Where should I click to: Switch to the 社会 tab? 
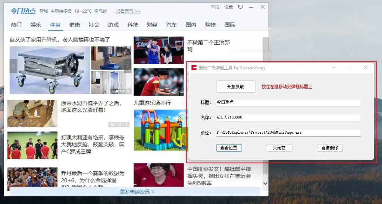(x=94, y=25)
